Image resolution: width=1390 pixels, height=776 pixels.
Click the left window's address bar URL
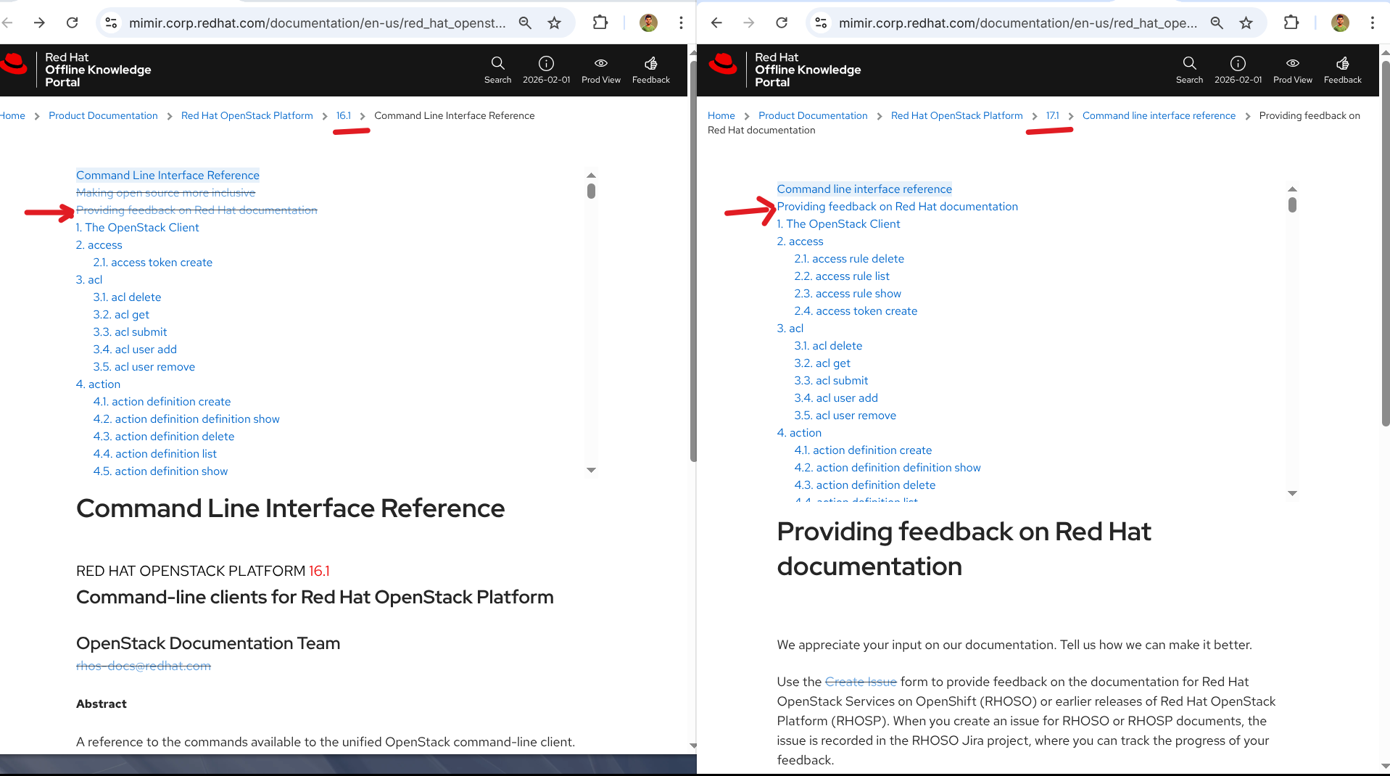pos(318,23)
